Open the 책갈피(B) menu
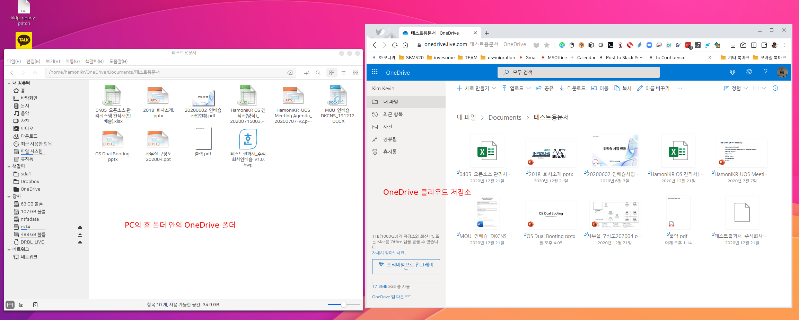 coord(94,61)
